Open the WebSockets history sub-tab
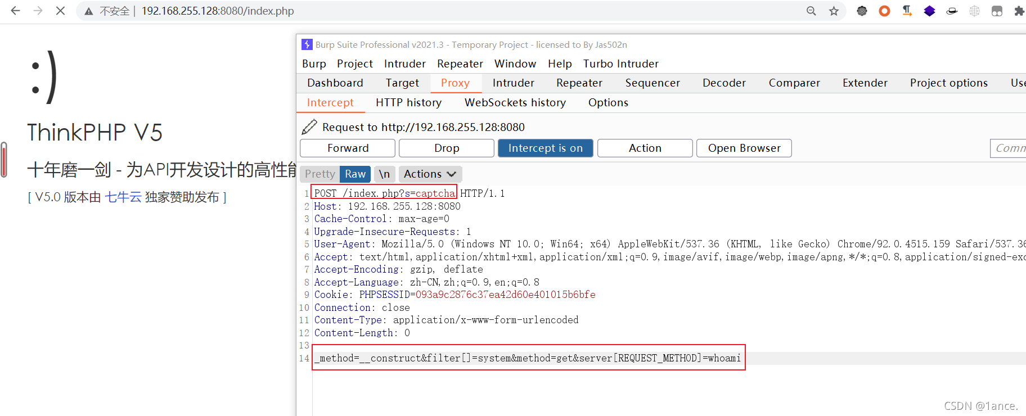The height and width of the screenshot is (416, 1026). click(x=515, y=102)
